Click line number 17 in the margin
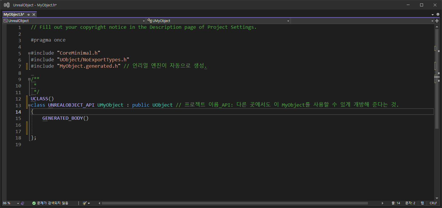This screenshot has width=442, height=208. pos(18,131)
